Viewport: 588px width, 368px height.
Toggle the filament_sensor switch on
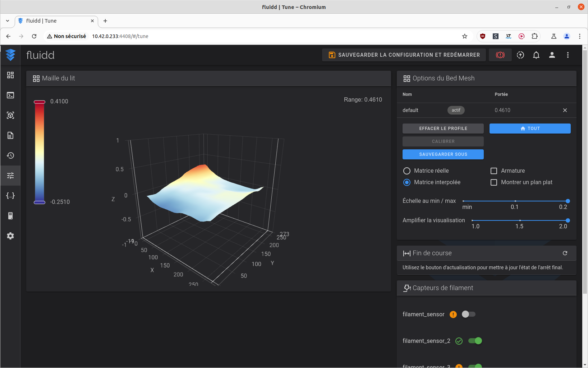coord(468,314)
